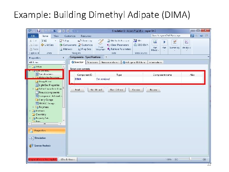
Task: Expand the Property Sets tree folder
Action: (30, 118)
